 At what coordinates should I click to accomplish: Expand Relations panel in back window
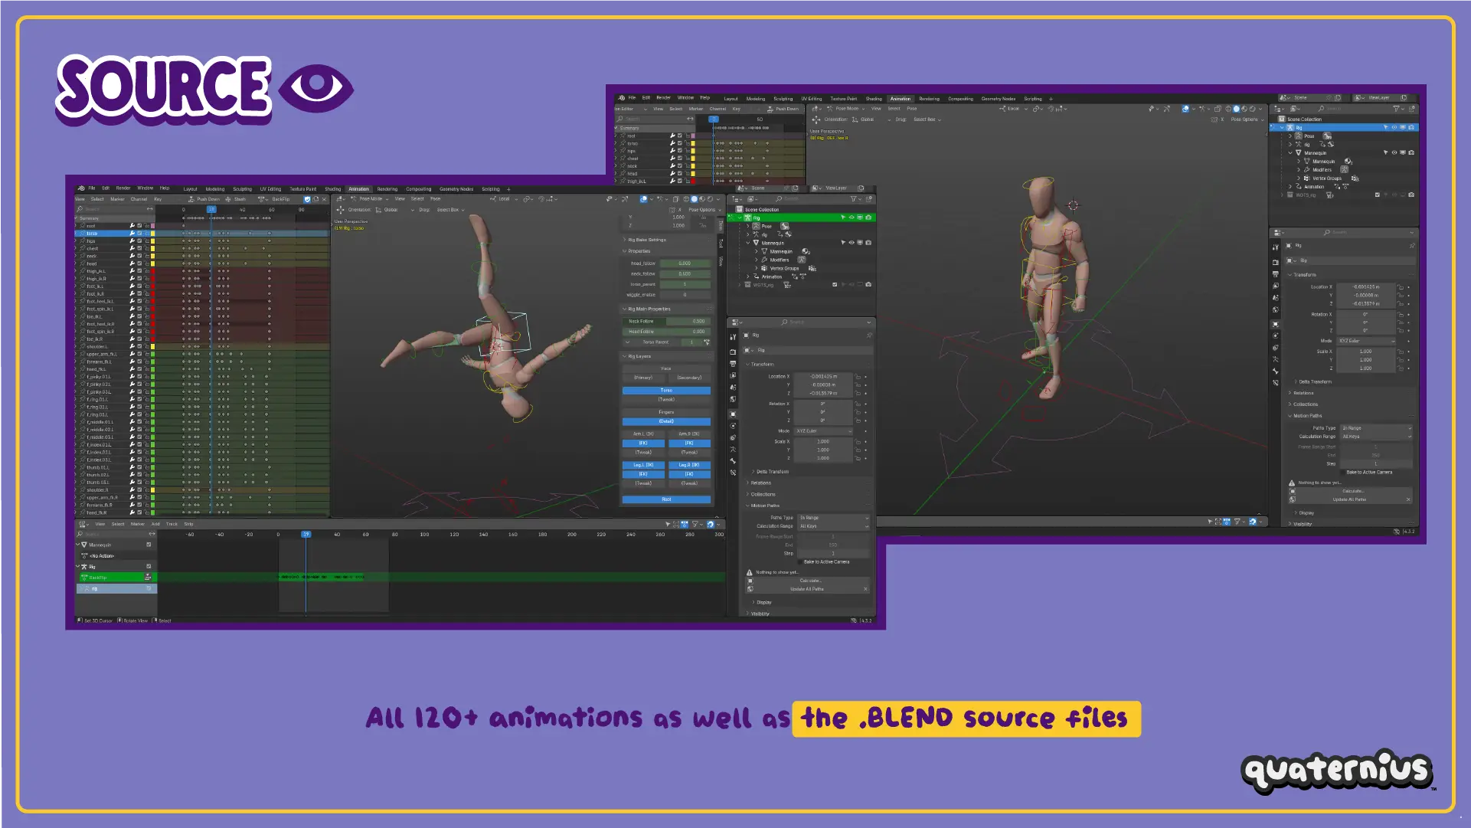coord(1303,393)
